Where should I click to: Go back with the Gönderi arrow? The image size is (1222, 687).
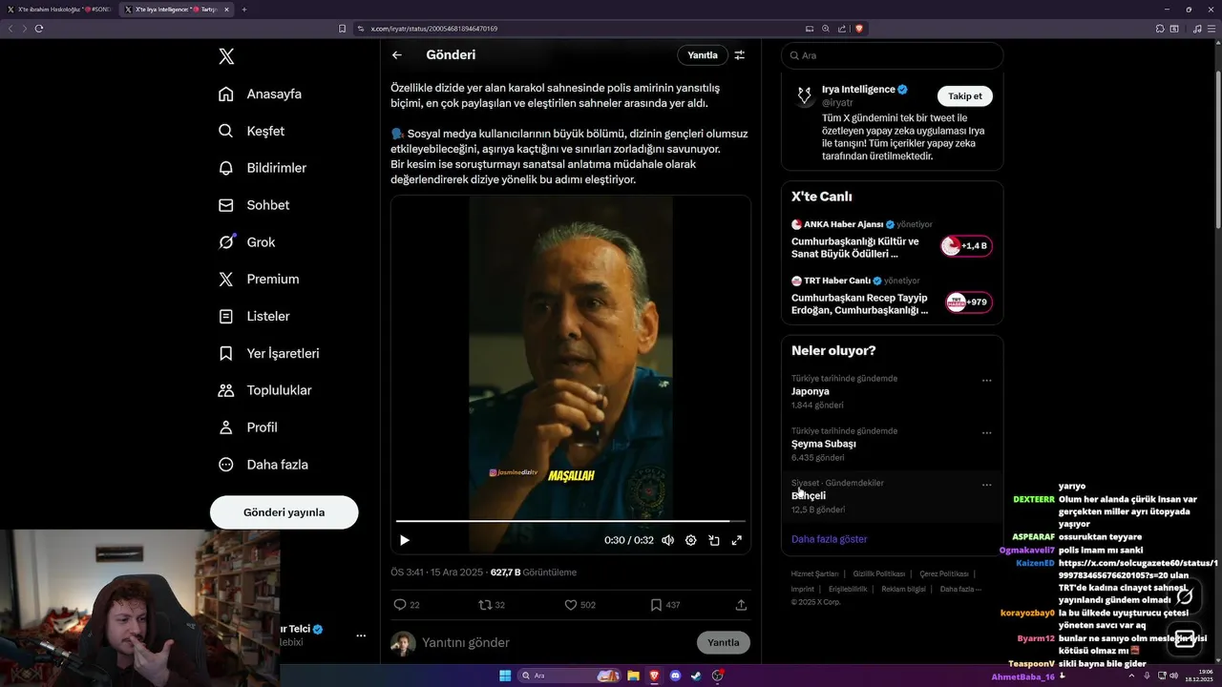coord(397,55)
